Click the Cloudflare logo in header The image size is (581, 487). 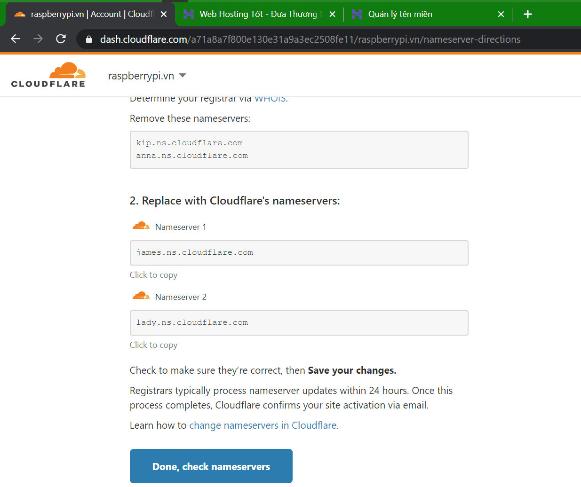click(x=48, y=75)
